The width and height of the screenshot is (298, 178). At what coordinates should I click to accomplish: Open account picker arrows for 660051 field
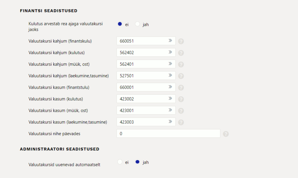170,41
